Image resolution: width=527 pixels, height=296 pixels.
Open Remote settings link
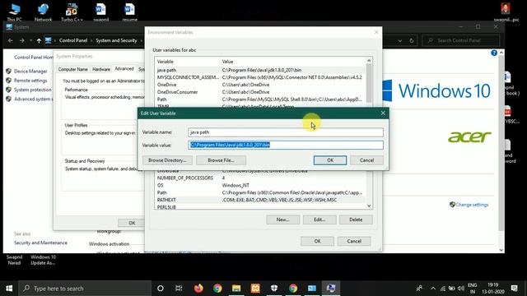coord(30,81)
